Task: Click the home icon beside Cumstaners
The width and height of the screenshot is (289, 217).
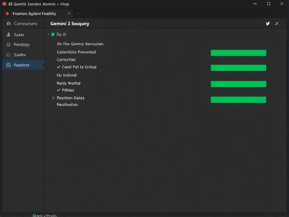Action: coord(9,24)
